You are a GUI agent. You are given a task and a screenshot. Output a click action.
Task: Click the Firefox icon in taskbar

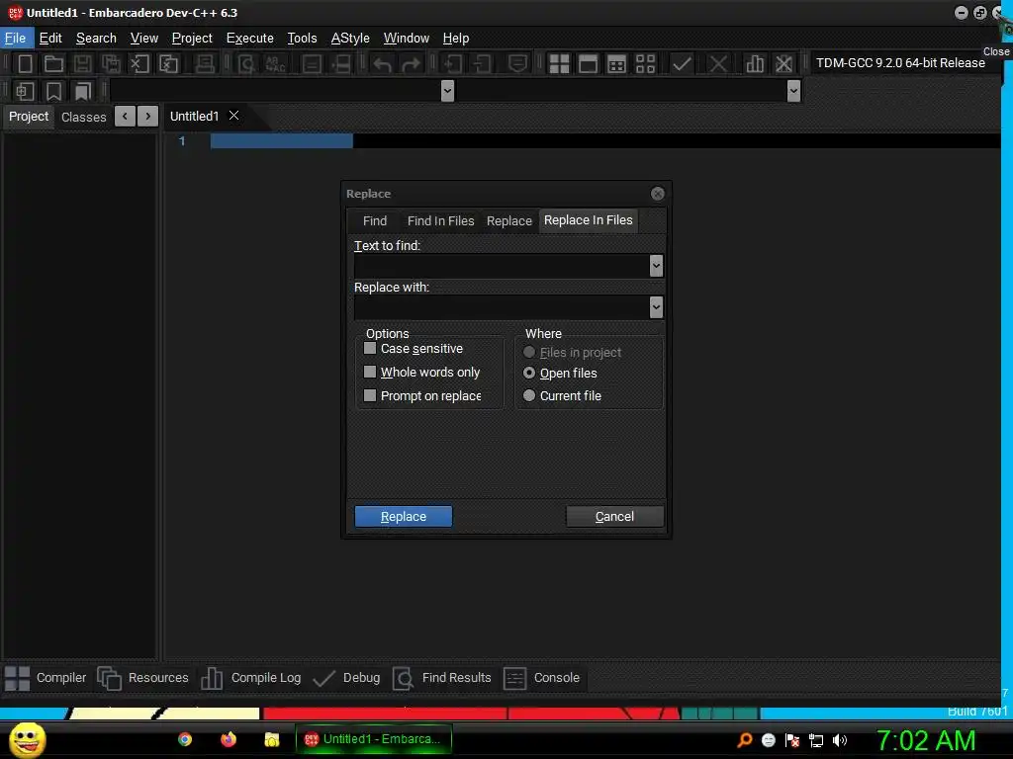229,739
